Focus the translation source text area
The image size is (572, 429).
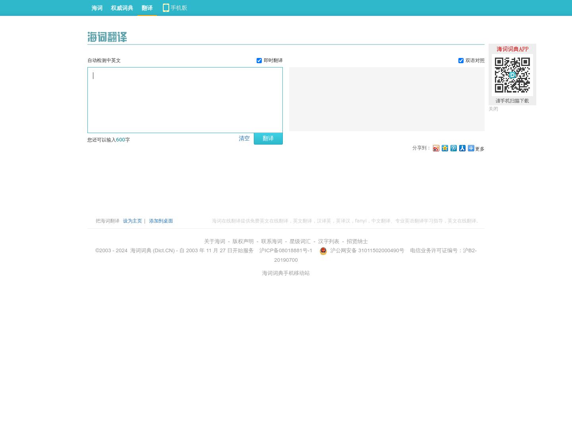click(x=185, y=100)
